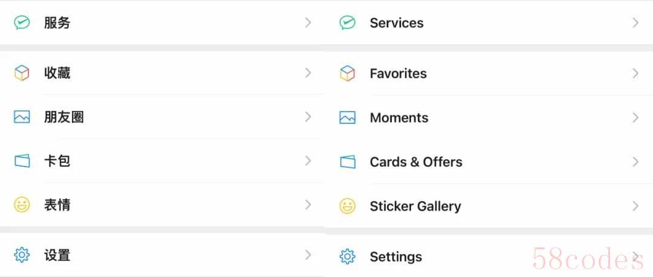Viewport: 653px width, 277px height.
Task: Tap the 收藏 text label
Action: (x=57, y=73)
